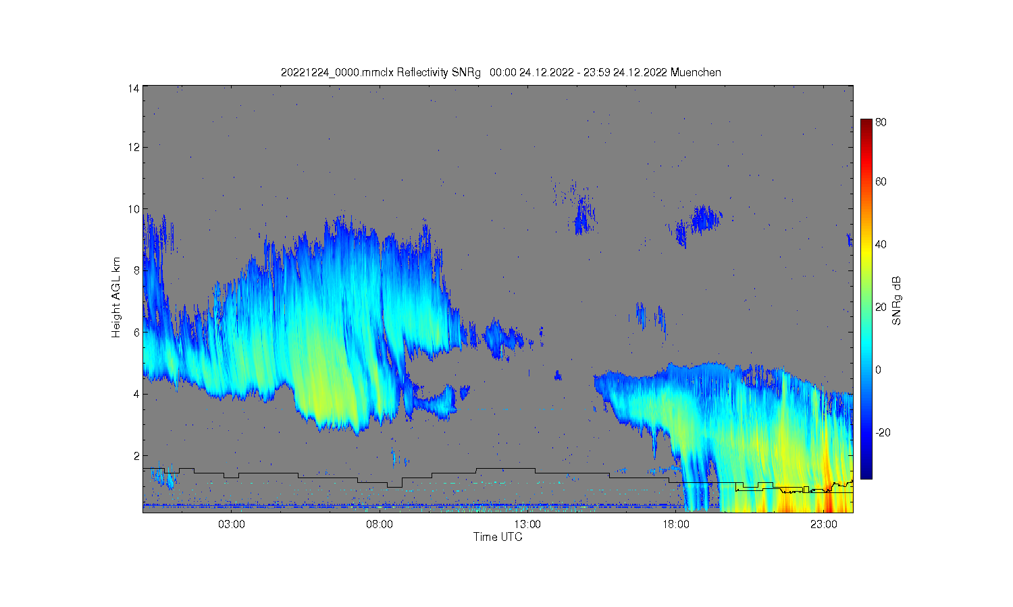Click the 'Height AGL km' axis label
The width and height of the screenshot is (1013, 607).
[116, 297]
